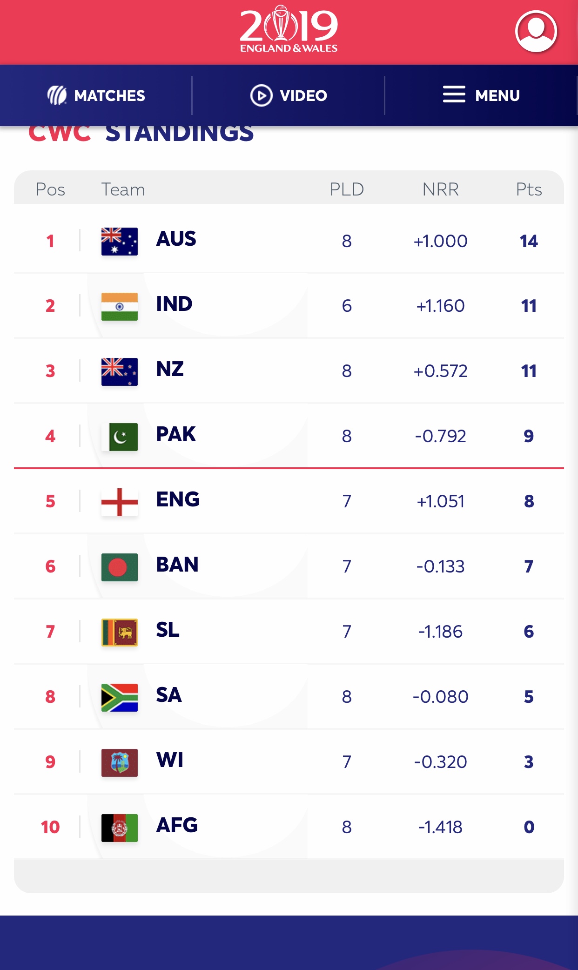Click the Australia flag icon
578x970 pixels.
pyautogui.click(x=120, y=241)
